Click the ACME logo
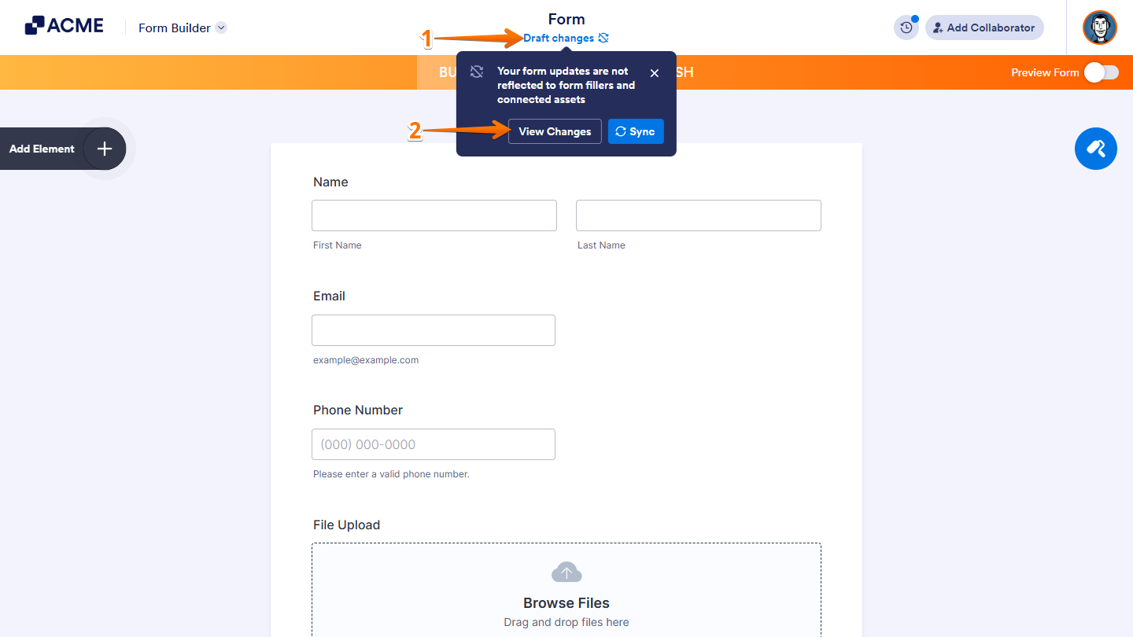This screenshot has width=1133, height=637. click(x=64, y=24)
